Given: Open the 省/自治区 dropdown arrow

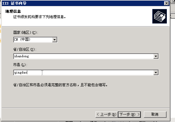Looking at the screenshot, I should (156, 56).
